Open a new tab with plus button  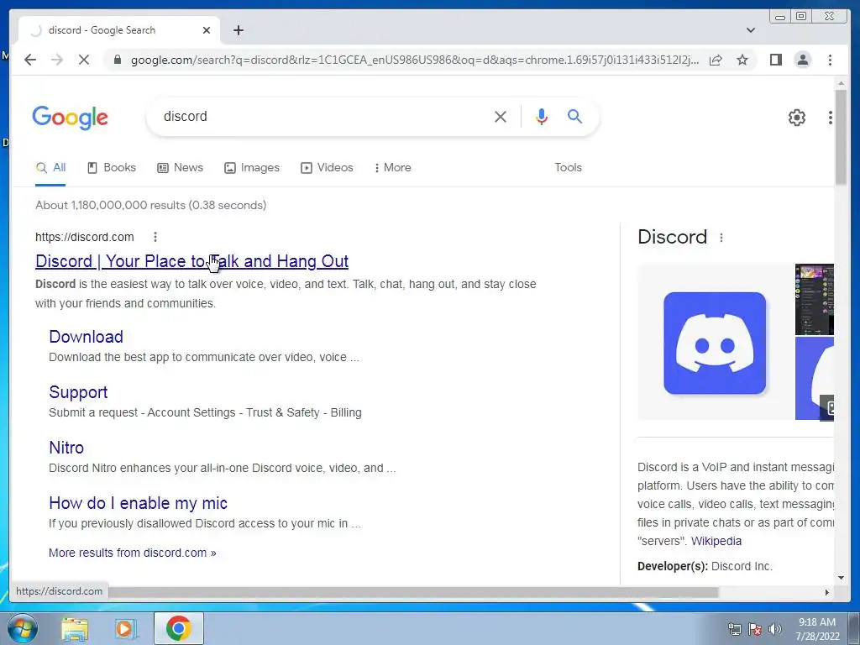pos(238,30)
